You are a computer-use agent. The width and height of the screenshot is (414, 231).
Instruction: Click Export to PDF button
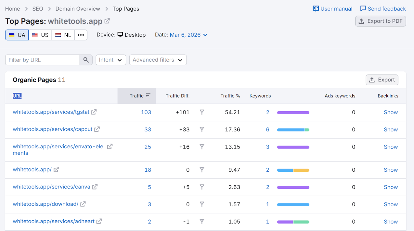pyautogui.click(x=381, y=21)
